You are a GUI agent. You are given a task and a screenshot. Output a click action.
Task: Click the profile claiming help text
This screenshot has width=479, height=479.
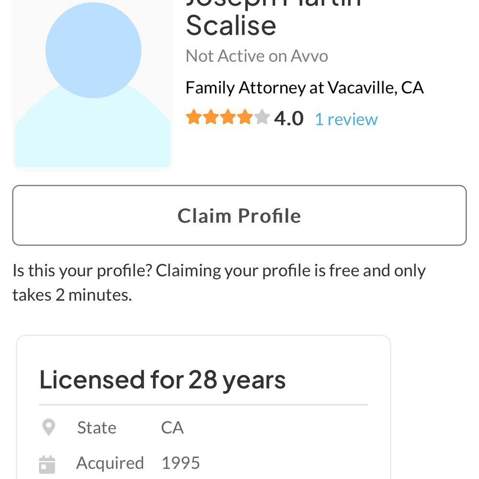(219, 282)
